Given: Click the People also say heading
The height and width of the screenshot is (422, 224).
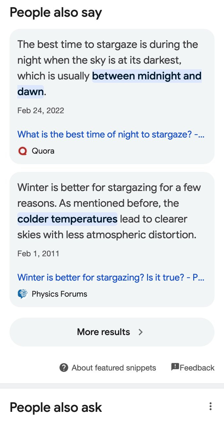Looking at the screenshot, I should click(x=56, y=12).
